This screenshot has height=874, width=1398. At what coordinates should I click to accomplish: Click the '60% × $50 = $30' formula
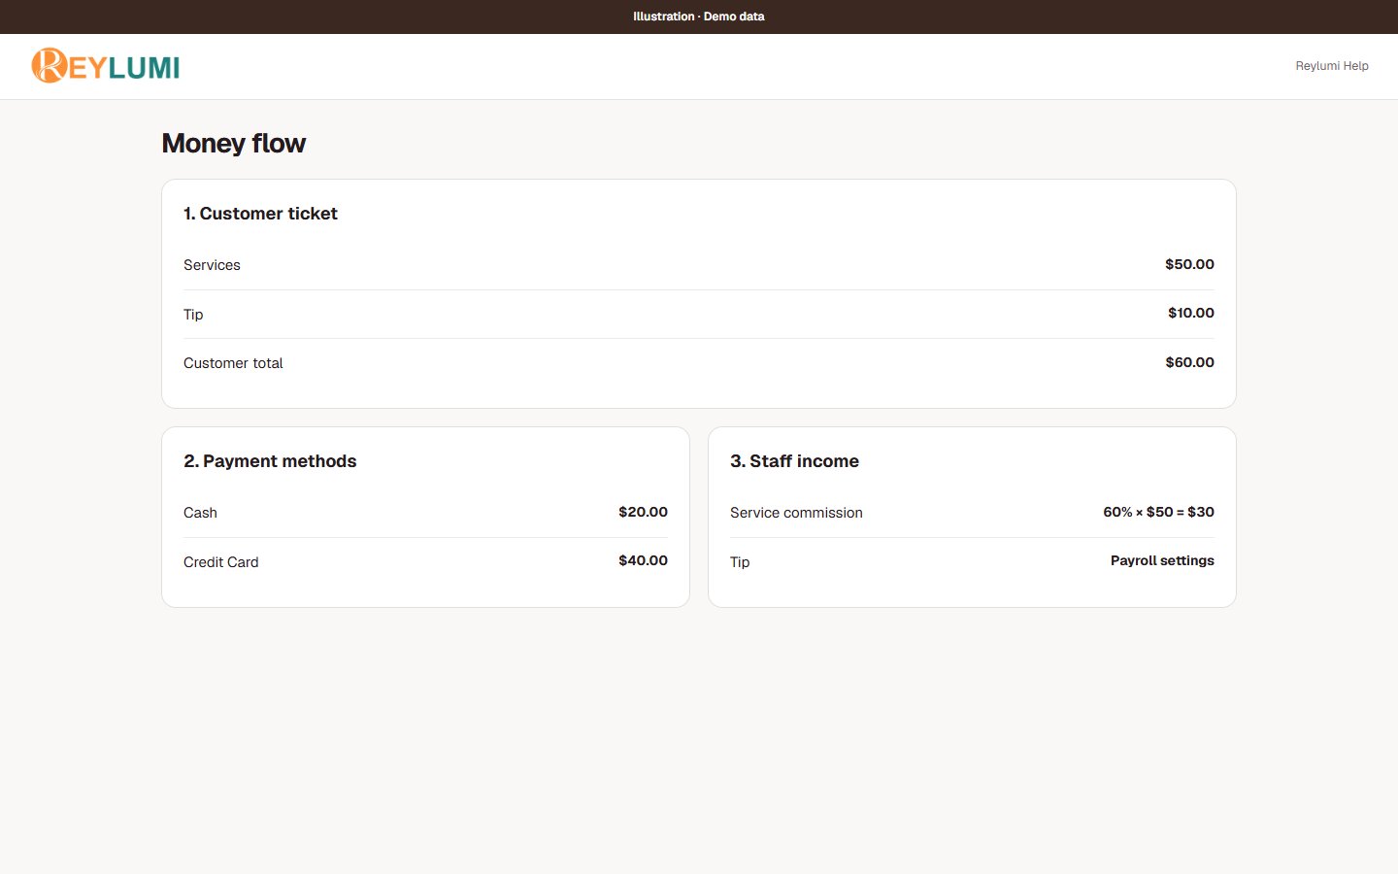tap(1158, 512)
